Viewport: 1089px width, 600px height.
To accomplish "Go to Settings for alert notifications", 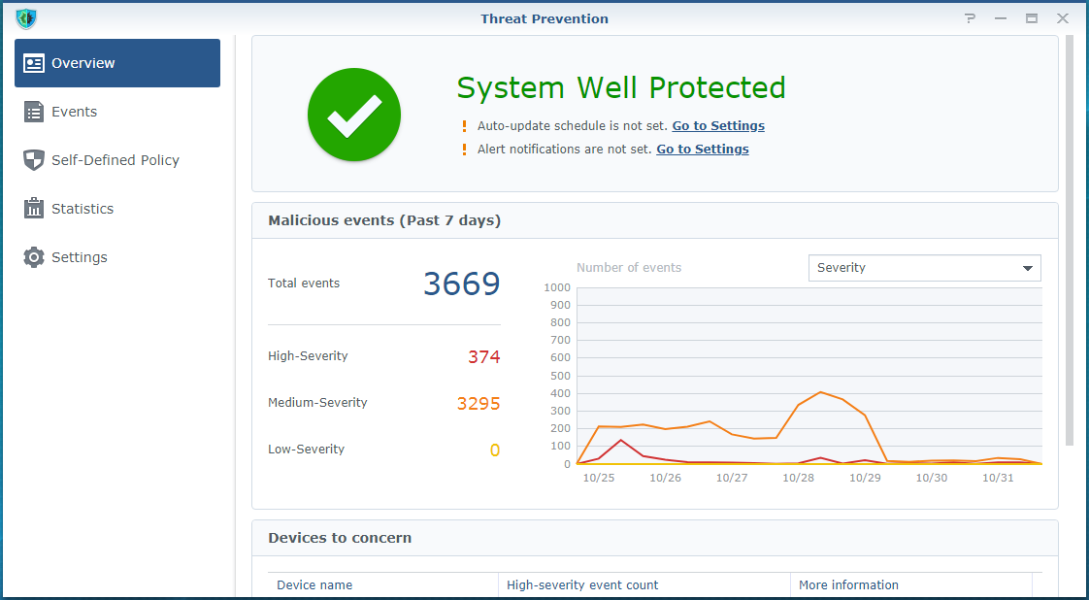I will coord(703,150).
